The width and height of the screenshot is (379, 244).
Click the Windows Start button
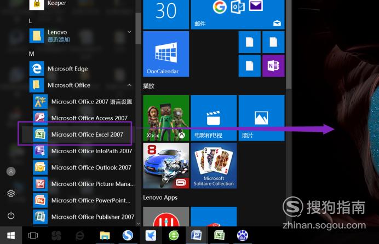11,235
